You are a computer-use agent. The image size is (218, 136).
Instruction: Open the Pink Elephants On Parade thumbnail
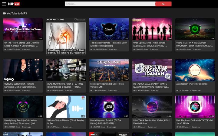[195, 107]
